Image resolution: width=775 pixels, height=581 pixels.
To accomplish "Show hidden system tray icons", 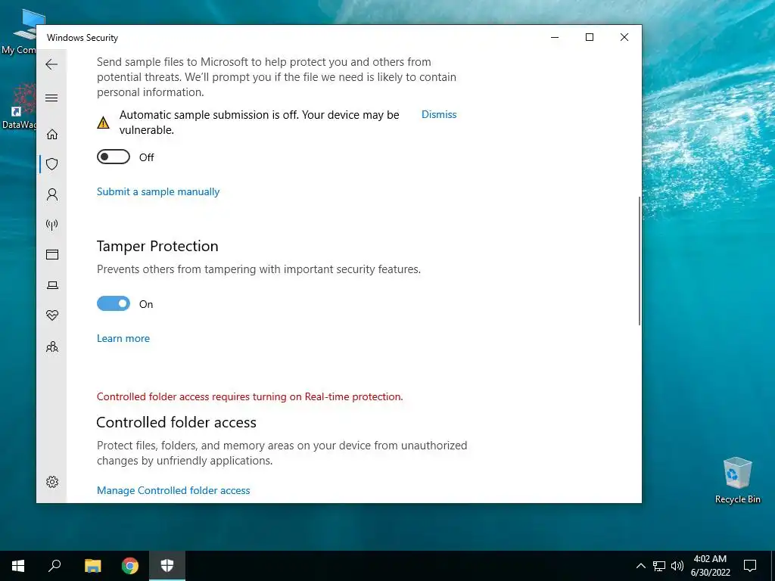I will click(x=640, y=566).
